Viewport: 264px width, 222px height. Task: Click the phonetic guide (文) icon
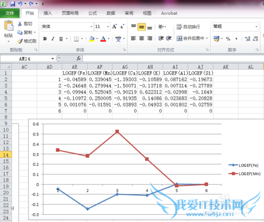pyautogui.click(x=118, y=39)
